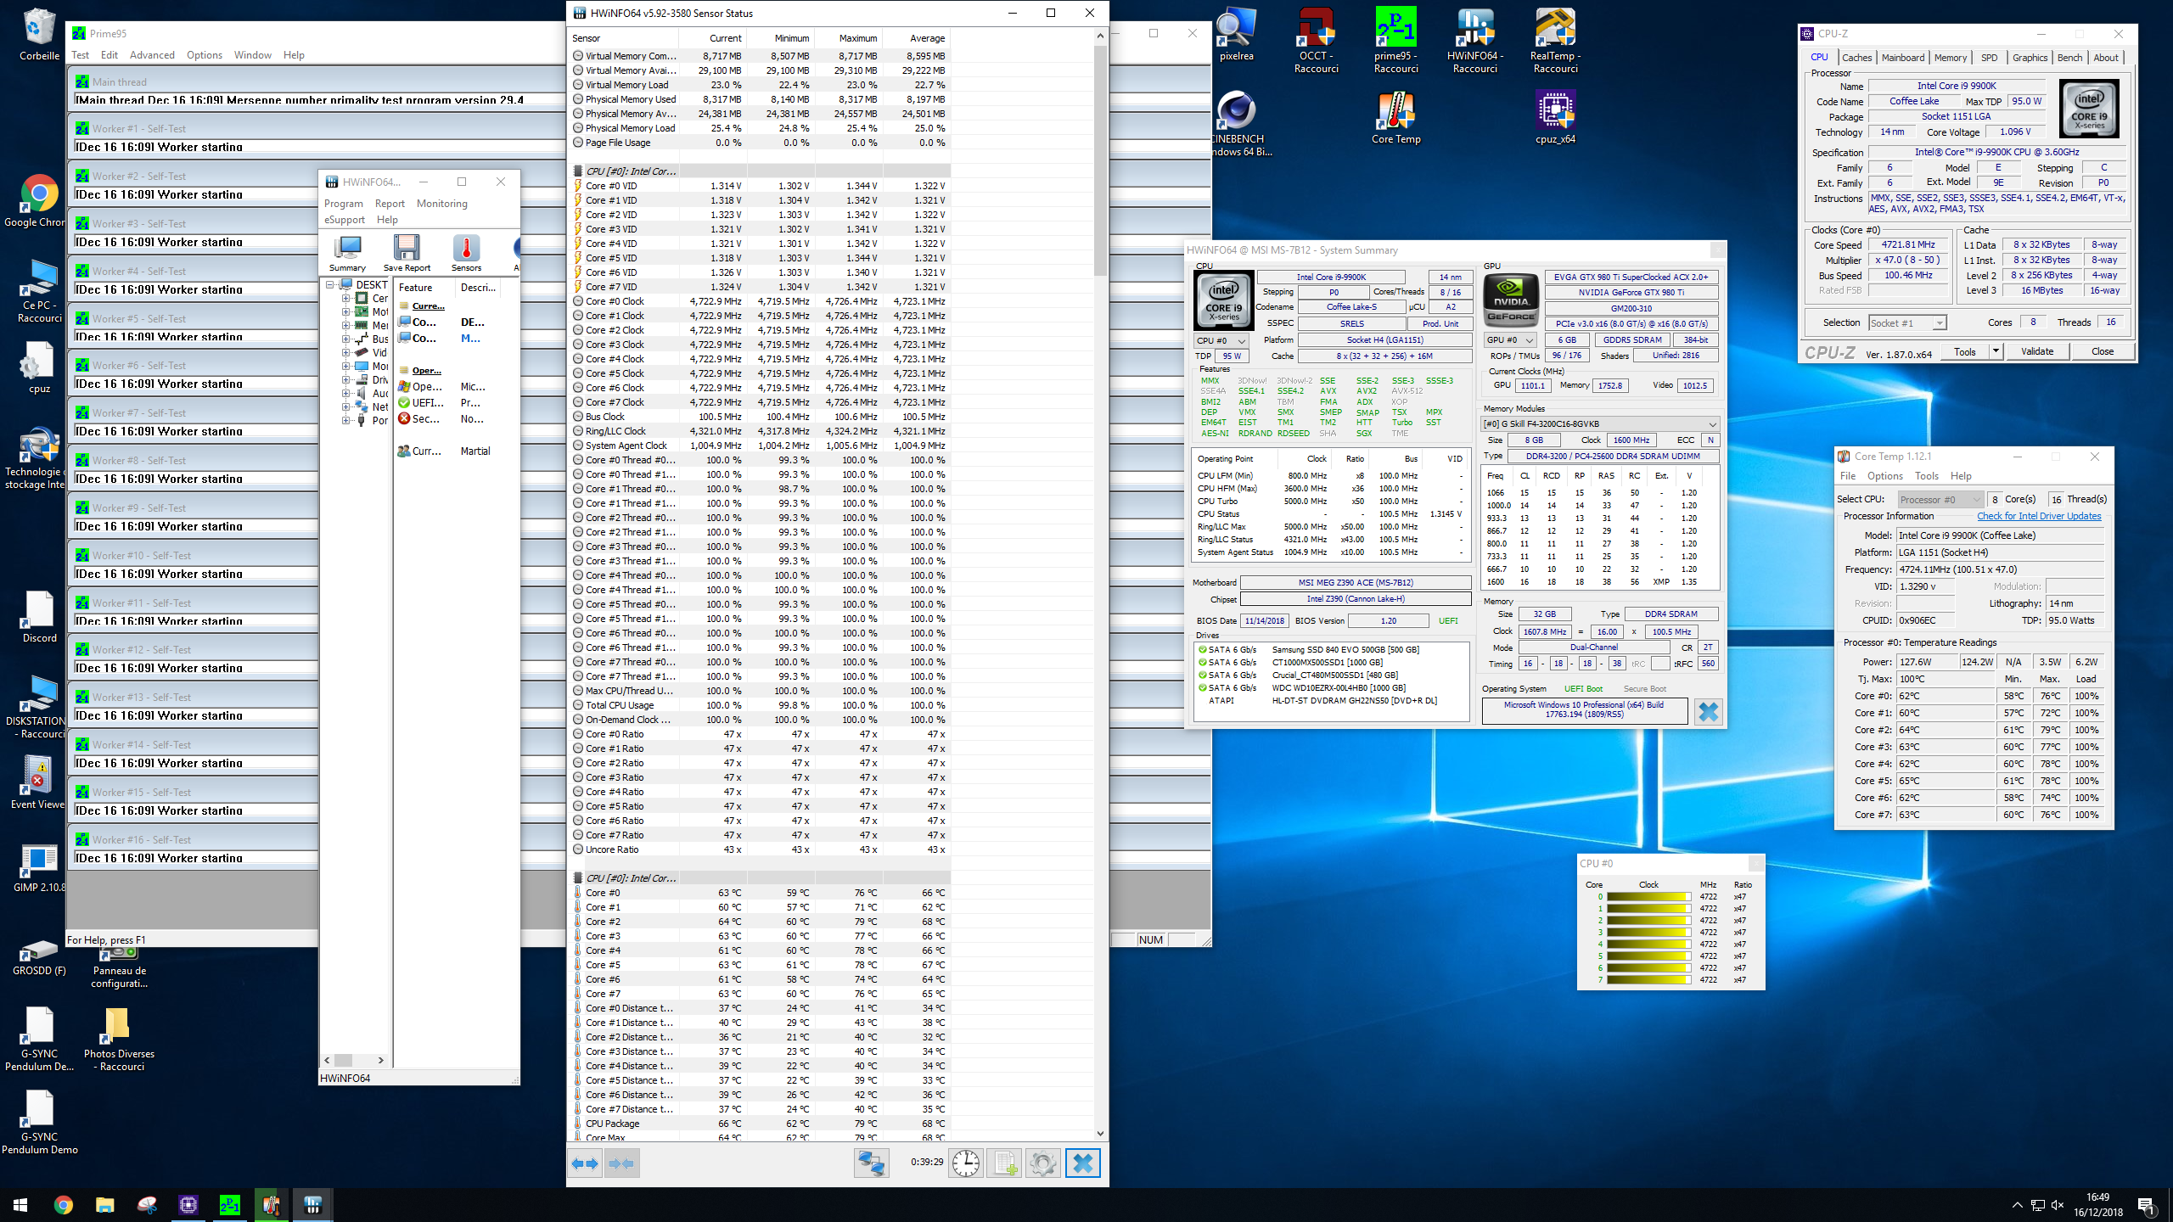Select the OCCT desktop shortcut
Screen dimensions: 2173x1222
coord(1316,41)
